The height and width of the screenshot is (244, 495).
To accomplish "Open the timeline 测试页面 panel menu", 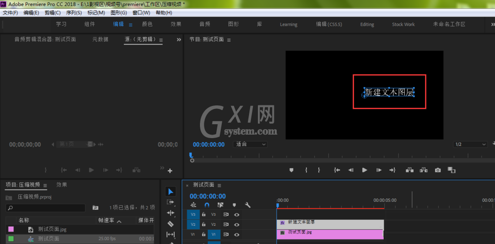I will [x=219, y=185].
